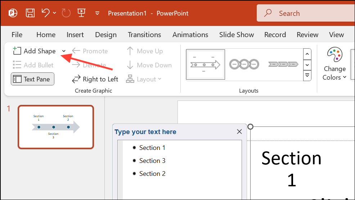Open the File menu
The image size is (355, 200).
(17, 35)
